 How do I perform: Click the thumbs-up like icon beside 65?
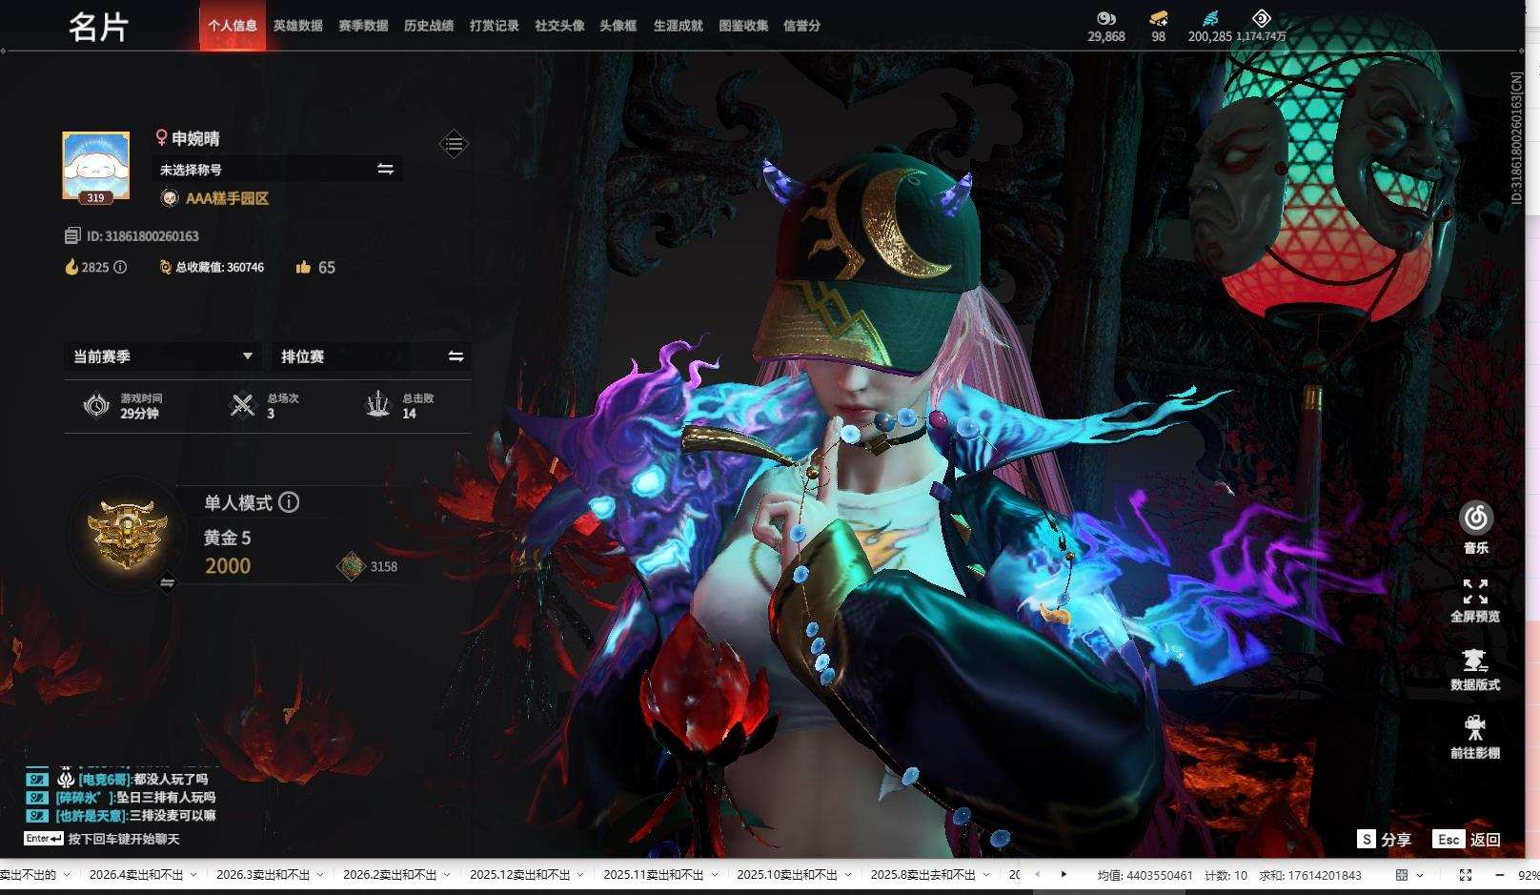[303, 267]
